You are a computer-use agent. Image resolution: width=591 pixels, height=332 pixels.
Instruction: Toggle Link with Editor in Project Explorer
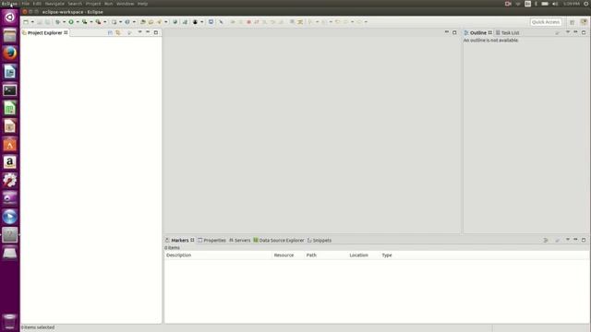118,33
